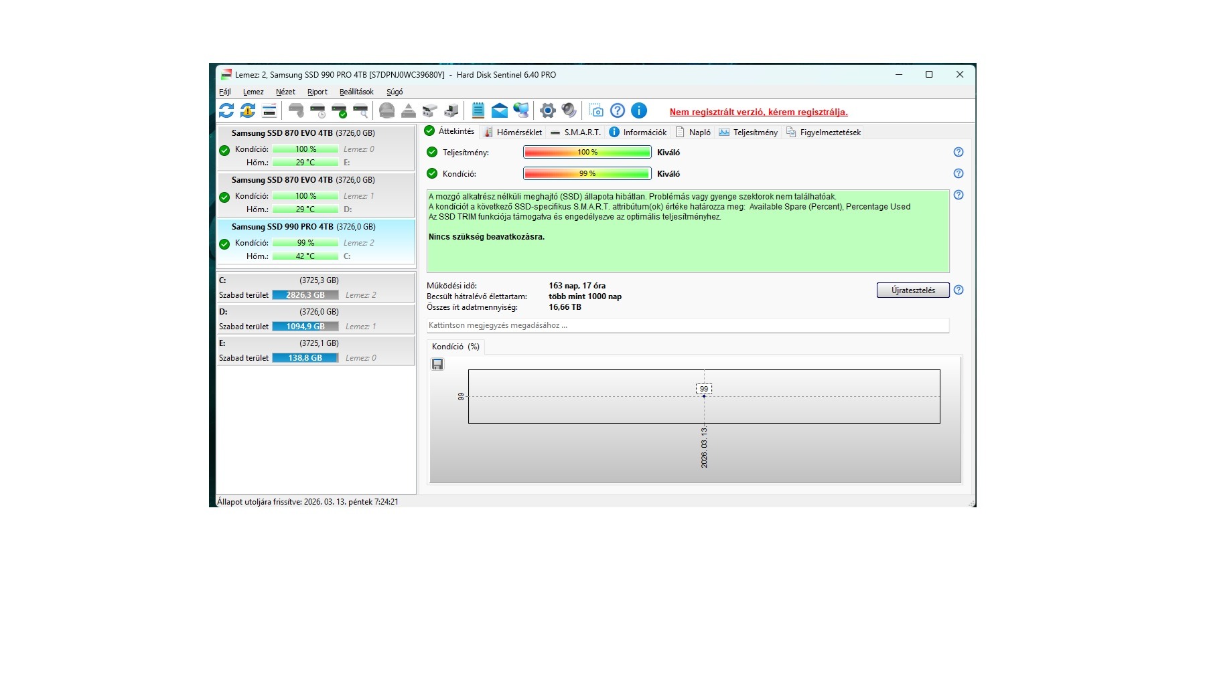Click the E: free space bar 138,8 GB
Screen dimensions: 1207x696
[305, 358]
